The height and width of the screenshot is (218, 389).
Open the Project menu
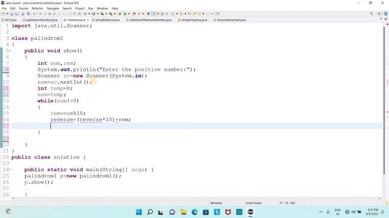point(80,8)
